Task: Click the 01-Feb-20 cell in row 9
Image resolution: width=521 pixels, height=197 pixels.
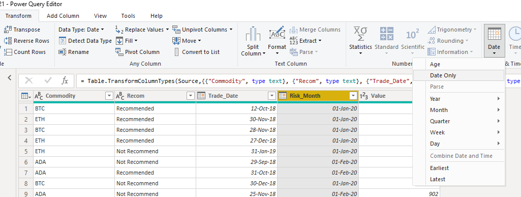Action: (318, 193)
